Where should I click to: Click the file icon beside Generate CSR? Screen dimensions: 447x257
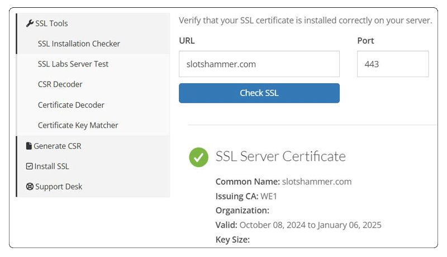click(x=29, y=146)
